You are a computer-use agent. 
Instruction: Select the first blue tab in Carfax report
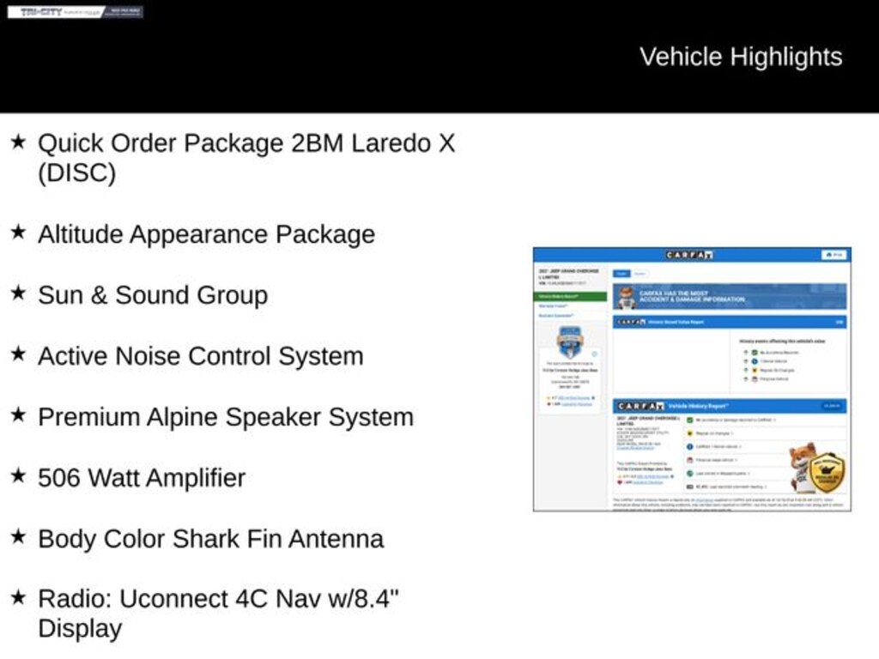pyautogui.click(x=621, y=274)
